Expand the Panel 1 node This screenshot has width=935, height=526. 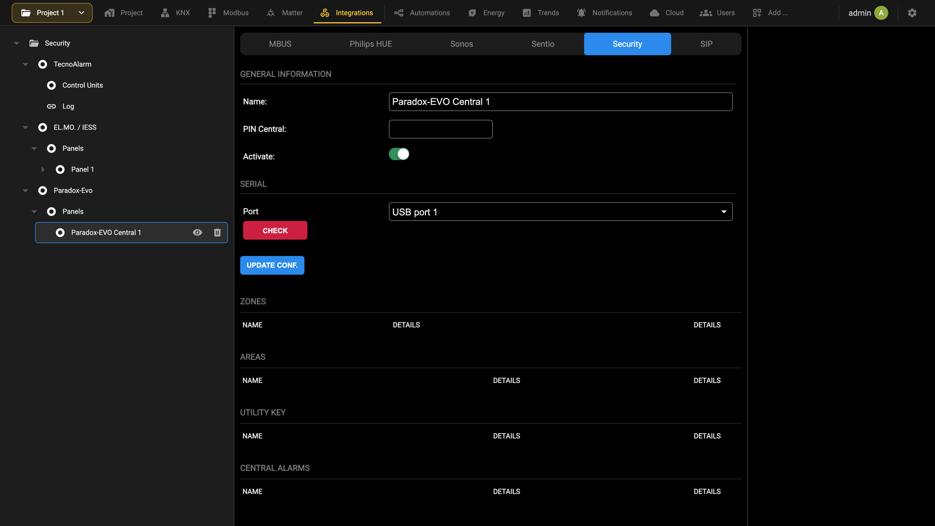pyautogui.click(x=43, y=169)
